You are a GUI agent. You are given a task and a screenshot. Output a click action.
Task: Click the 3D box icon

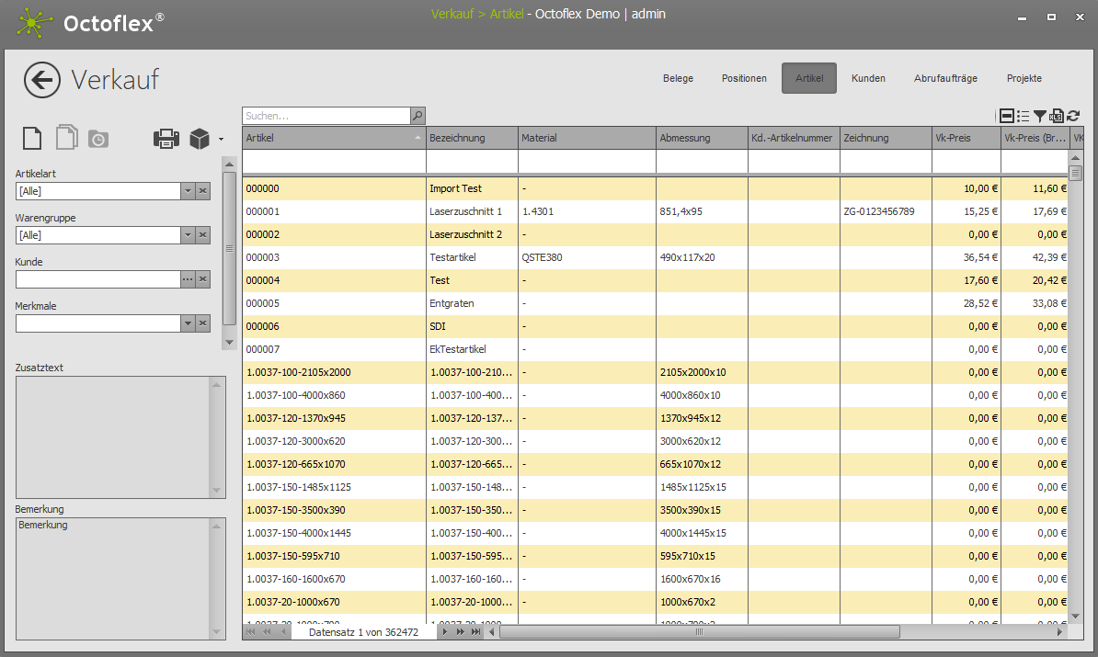pyautogui.click(x=200, y=139)
